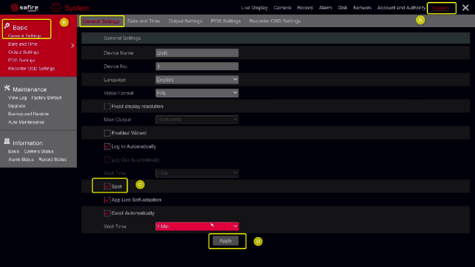Click the Basic wrench icon in sidebar
475x267 pixels.
click(x=7, y=26)
